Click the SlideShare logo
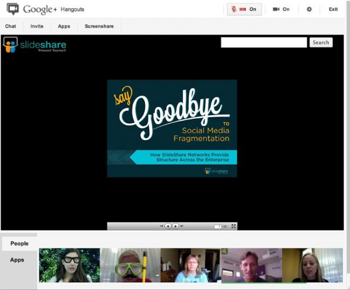Image resolution: width=350 pixels, height=290 pixels. (34, 45)
